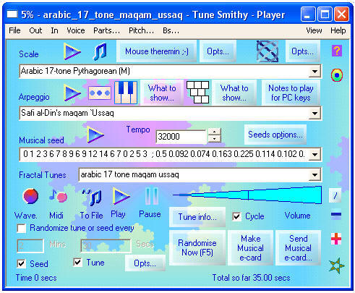Click Make Musical e-card button
This screenshot has height=293, width=355.
click(x=250, y=248)
